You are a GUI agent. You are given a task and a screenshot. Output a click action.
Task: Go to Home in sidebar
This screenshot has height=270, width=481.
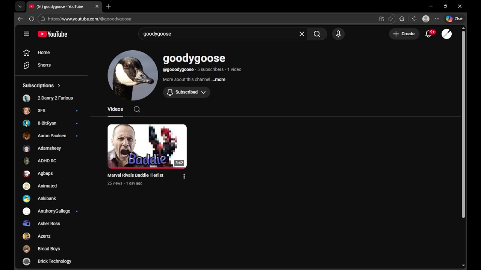pyautogui.click(x=51, y=52)
